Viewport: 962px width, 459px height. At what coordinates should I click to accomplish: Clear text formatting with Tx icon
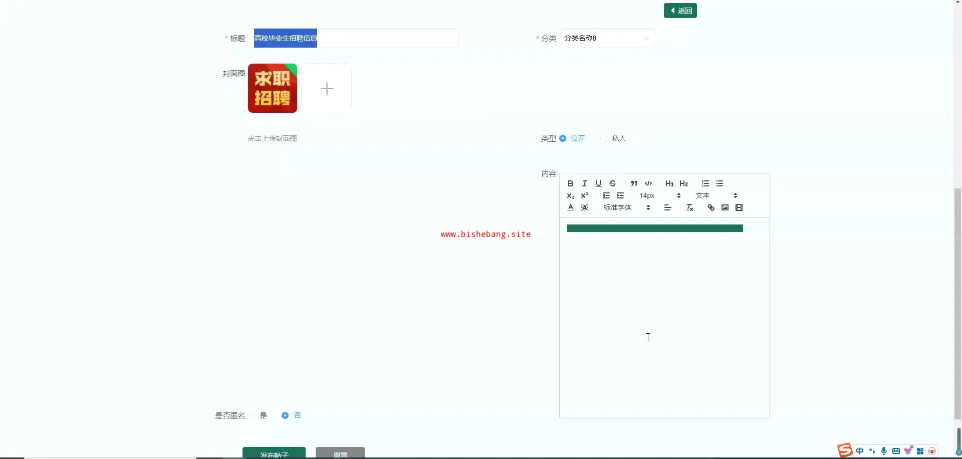tap(689, 207)
